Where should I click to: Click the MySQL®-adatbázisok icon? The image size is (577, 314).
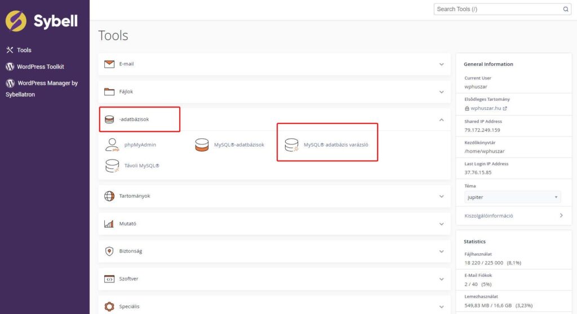[202, 145]
